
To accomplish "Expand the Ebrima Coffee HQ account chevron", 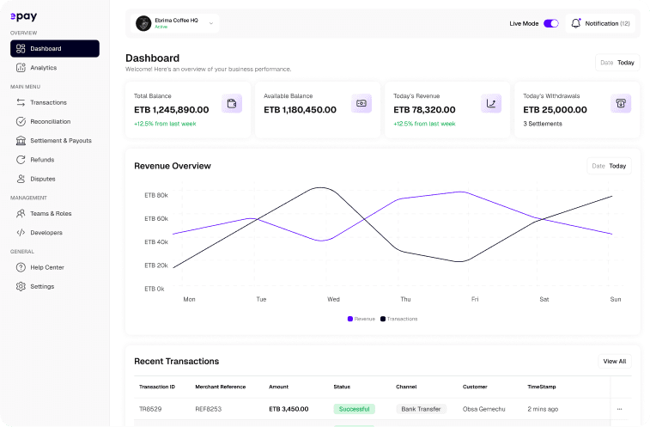I will (x=211, y=24).
